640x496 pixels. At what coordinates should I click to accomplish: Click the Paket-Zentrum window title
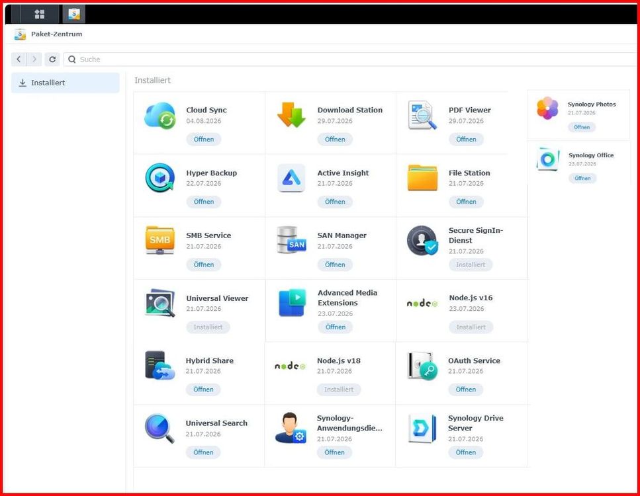(57, 34)
